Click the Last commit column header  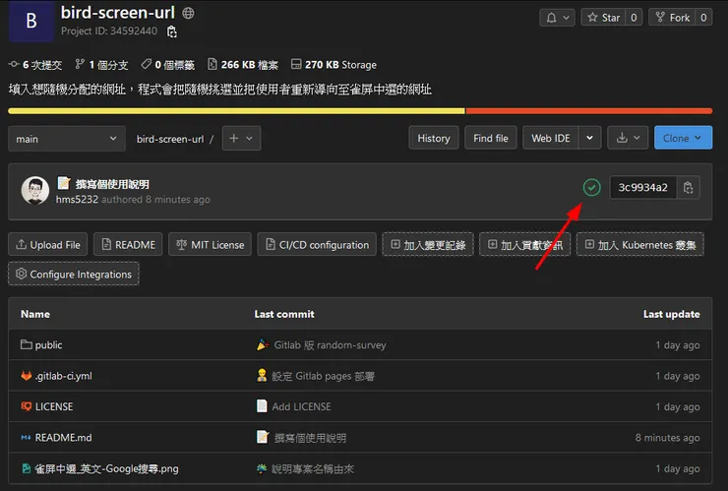point(284,314)
